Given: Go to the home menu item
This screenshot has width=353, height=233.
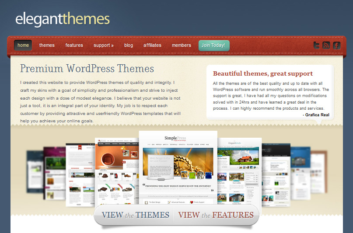Looking at the screenshot, I should click(x=23, y=45).
